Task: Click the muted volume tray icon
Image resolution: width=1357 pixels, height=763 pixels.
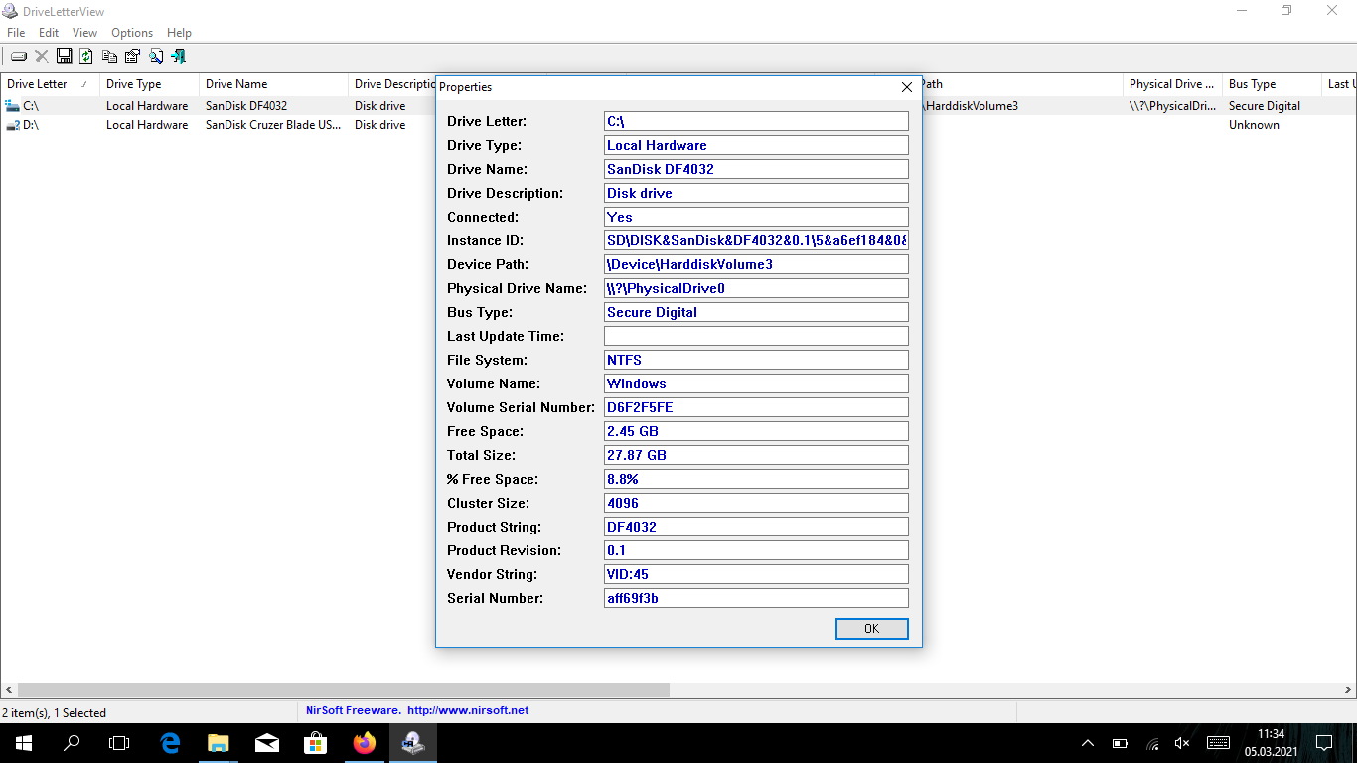Action: click(x=1182, y=743)
